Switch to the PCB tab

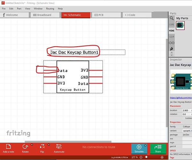coord(107,15)
